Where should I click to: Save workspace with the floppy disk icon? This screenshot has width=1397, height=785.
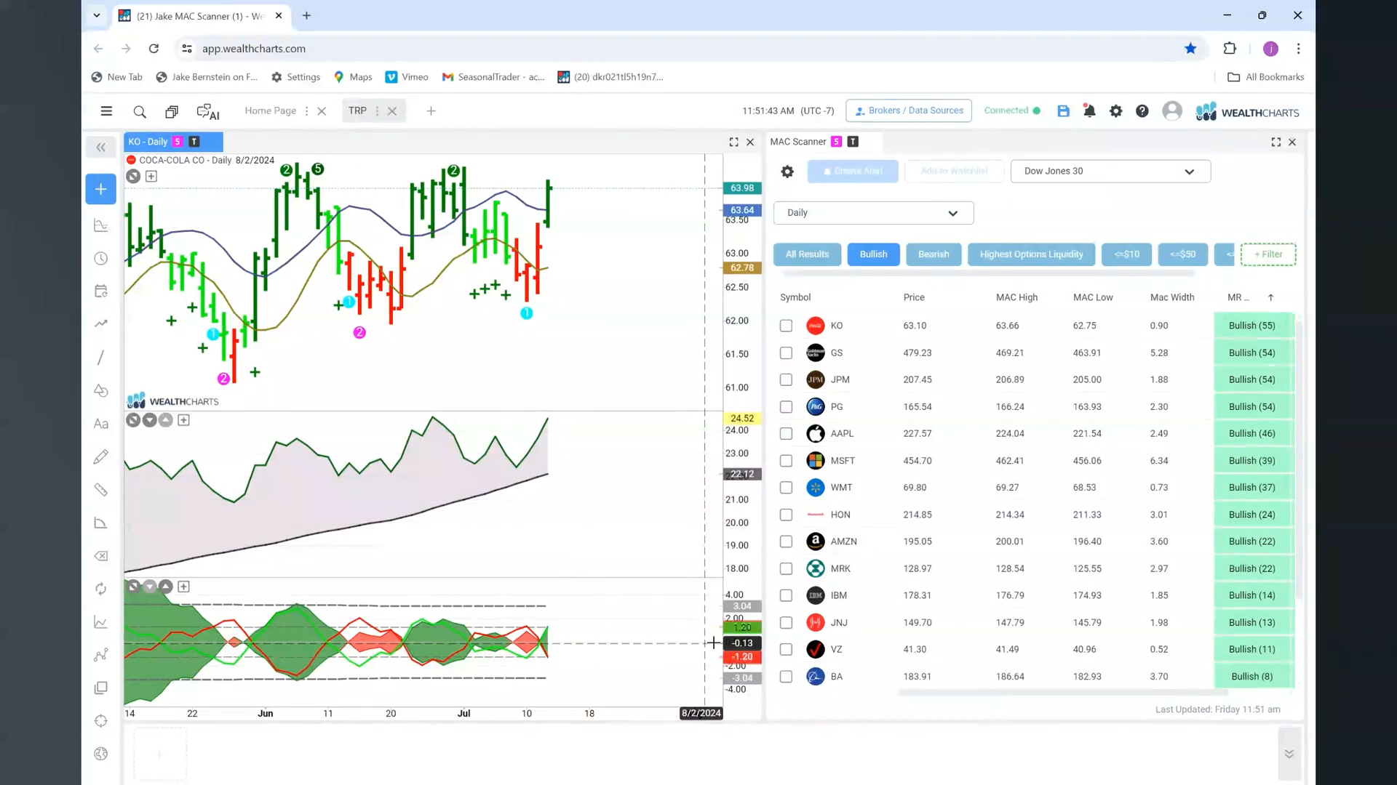pos(1063,111)
